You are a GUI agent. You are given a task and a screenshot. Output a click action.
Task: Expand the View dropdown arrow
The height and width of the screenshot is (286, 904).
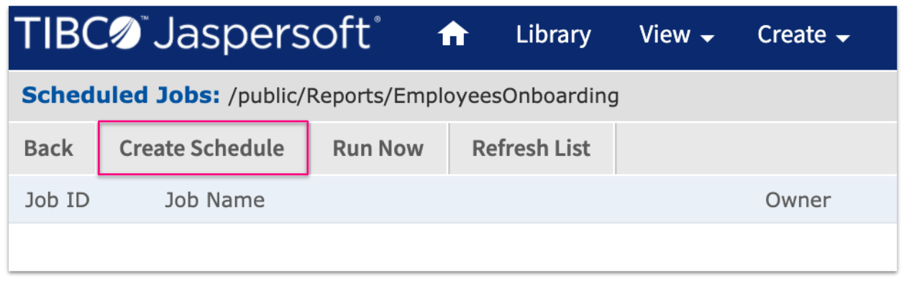(x=707, y=37)
